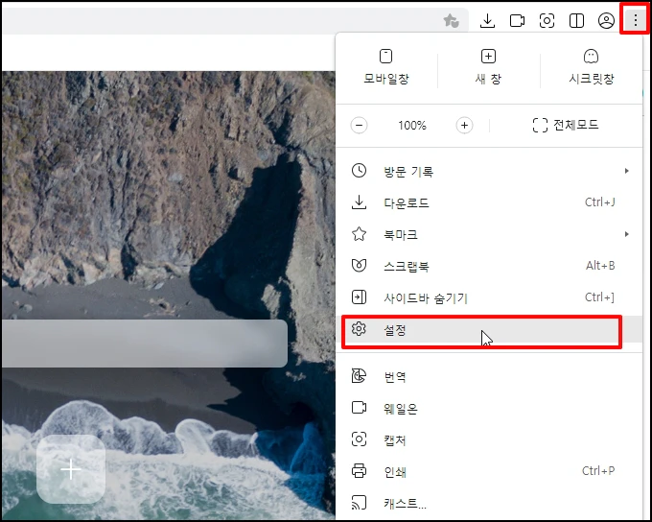Click the cast icon in menu

tap(359, 503)
